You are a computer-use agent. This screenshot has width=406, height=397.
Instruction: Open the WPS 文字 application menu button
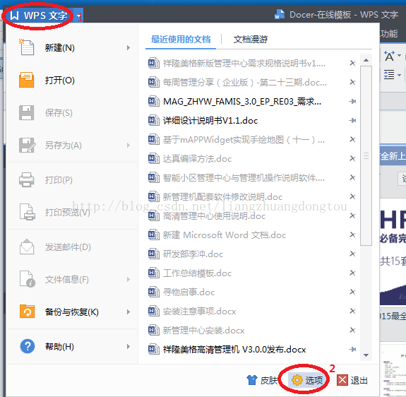[39, 16]
